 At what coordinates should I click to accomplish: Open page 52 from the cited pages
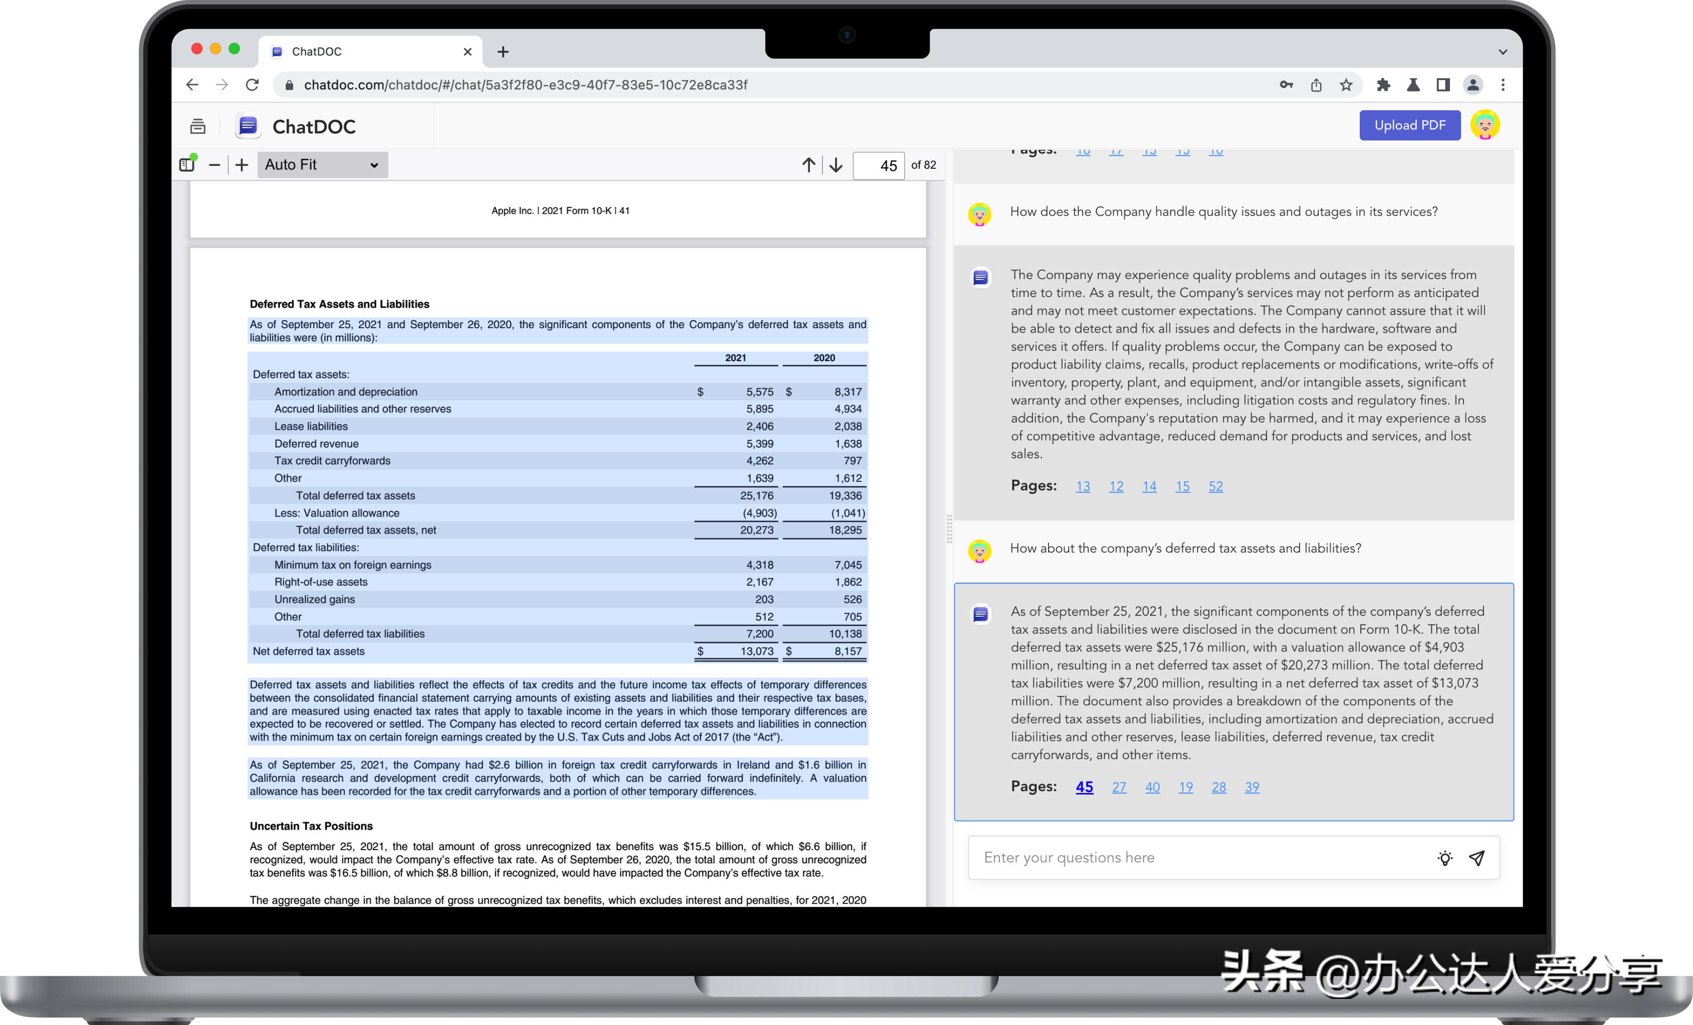[1215, 486]
